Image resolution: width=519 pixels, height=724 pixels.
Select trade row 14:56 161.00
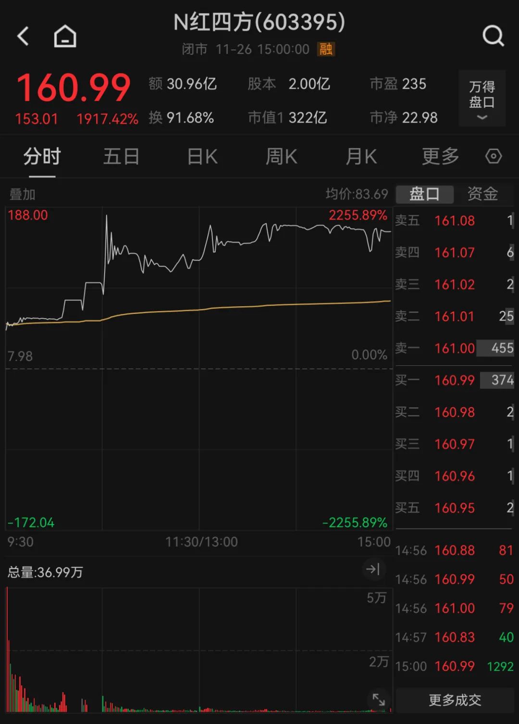[454, 608]
